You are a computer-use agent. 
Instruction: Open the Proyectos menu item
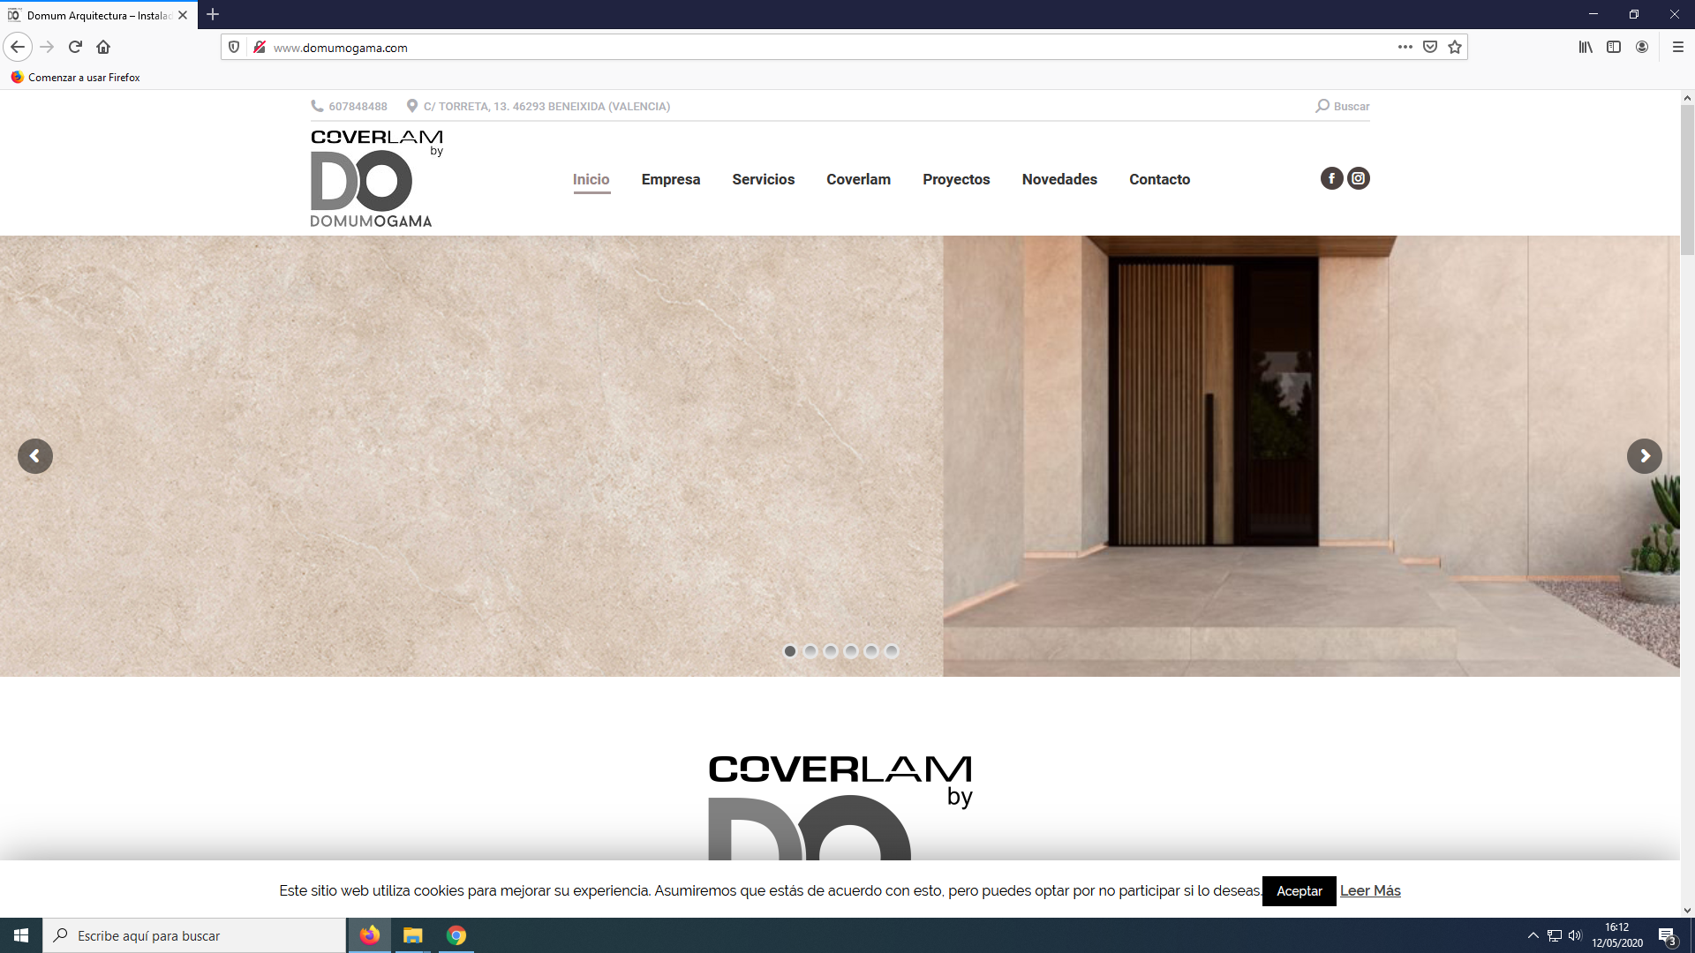click(956, 179)
